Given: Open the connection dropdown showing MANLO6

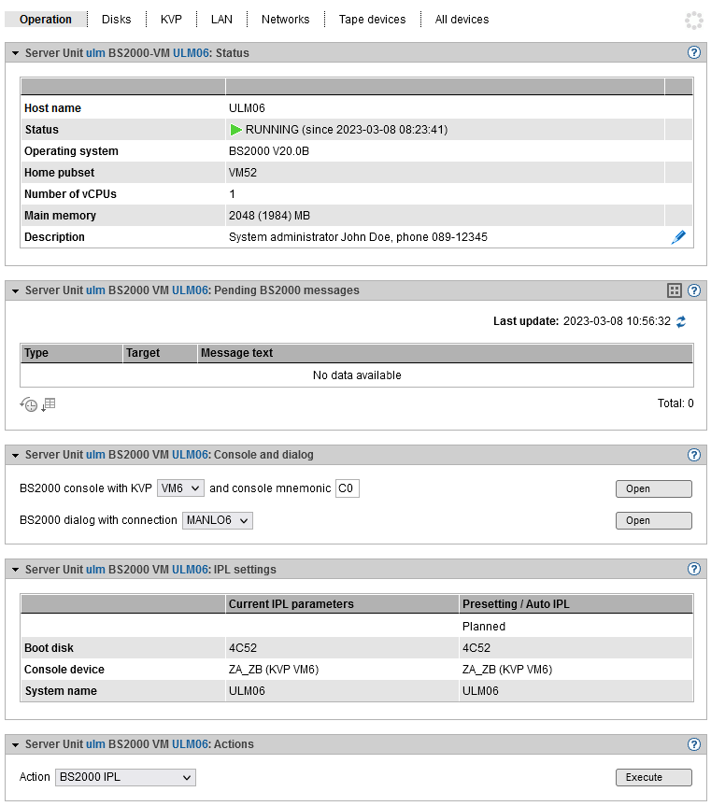Looking at the screenshot, I should [217, 520].
